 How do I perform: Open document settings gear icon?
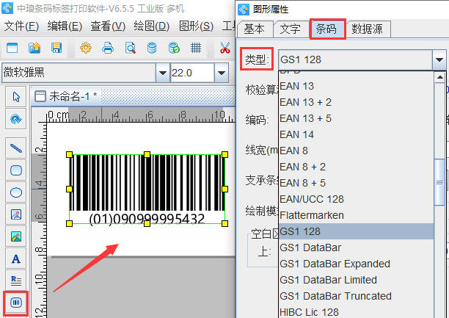pyautogui.click(x=86, y=48)
